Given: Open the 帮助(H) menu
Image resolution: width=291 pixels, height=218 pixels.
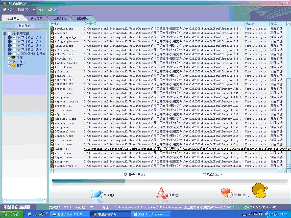Looking at the screenshot, I should (52, 9).
